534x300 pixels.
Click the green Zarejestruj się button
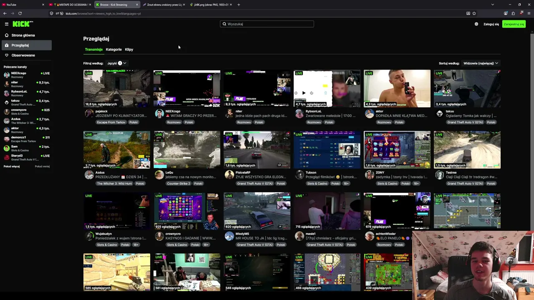(x=514, y=24)
